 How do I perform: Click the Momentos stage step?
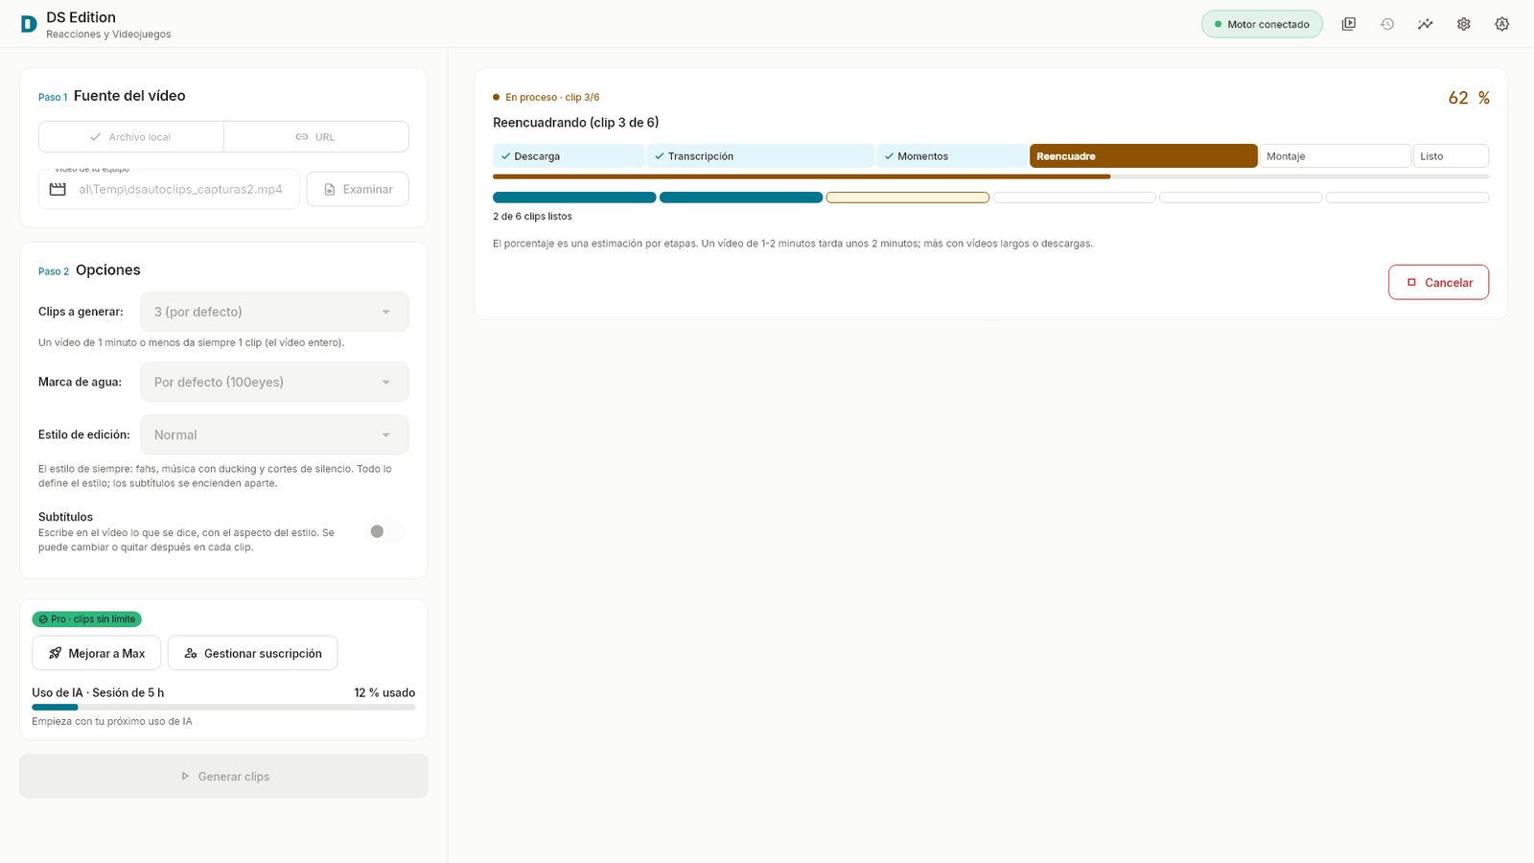952,156
